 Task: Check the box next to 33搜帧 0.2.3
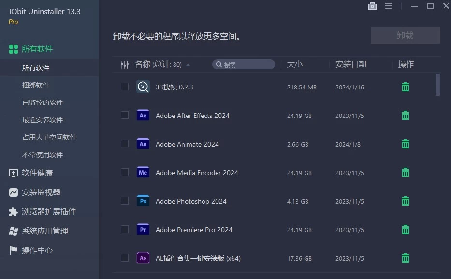(x=124, y=87)
